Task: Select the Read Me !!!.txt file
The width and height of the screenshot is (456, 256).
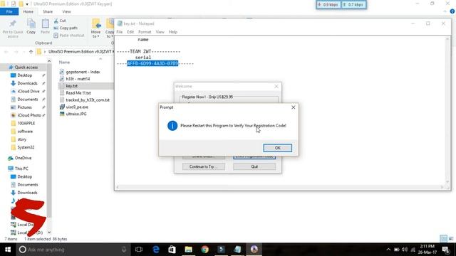Action: (78, 93)
